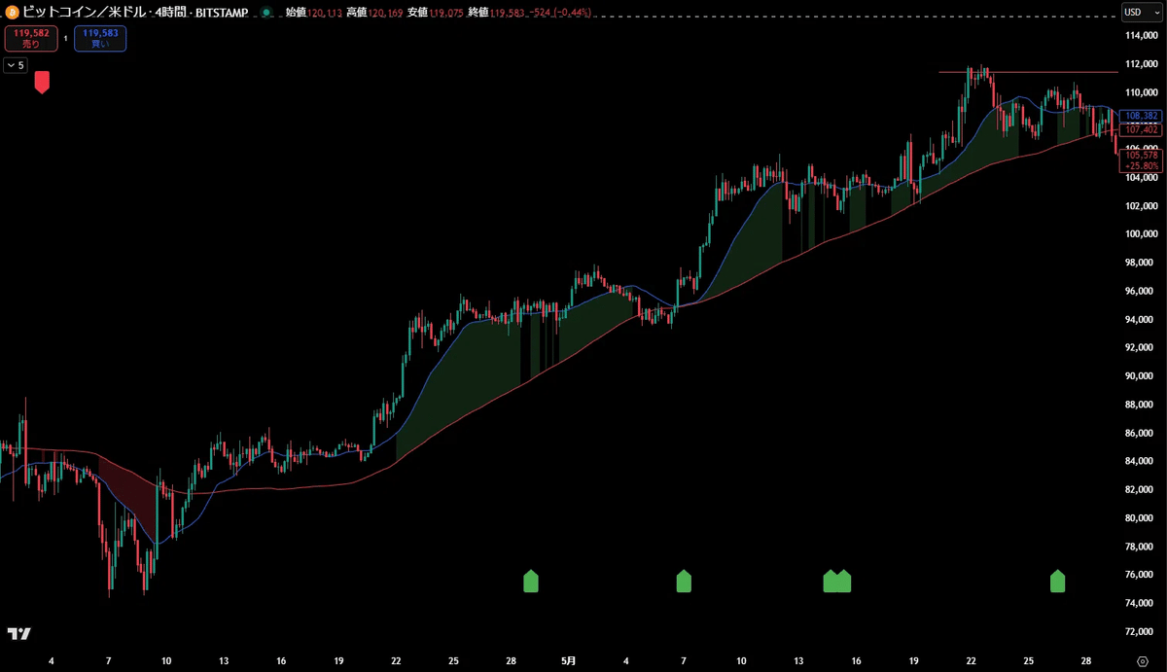
Task: Click the 22 date left of 5月
Action: [396, 661]
